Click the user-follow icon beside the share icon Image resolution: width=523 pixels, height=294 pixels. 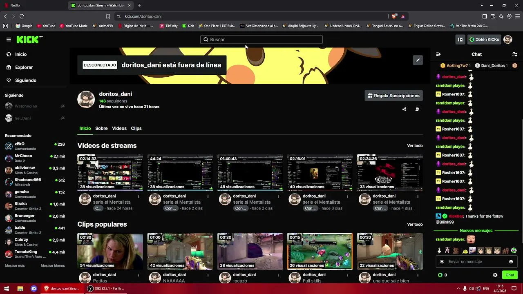(417, 109)
